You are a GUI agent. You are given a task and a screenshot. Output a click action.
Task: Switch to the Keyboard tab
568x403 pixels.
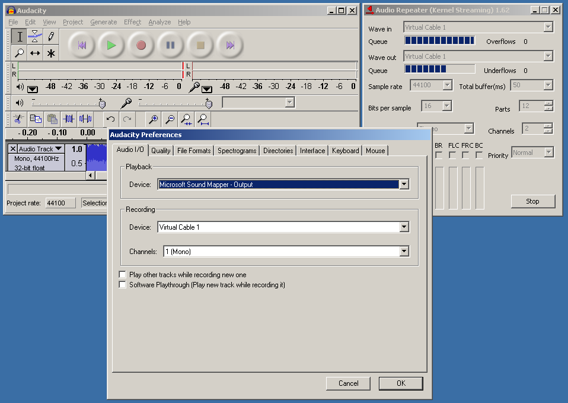pos(345,151)
